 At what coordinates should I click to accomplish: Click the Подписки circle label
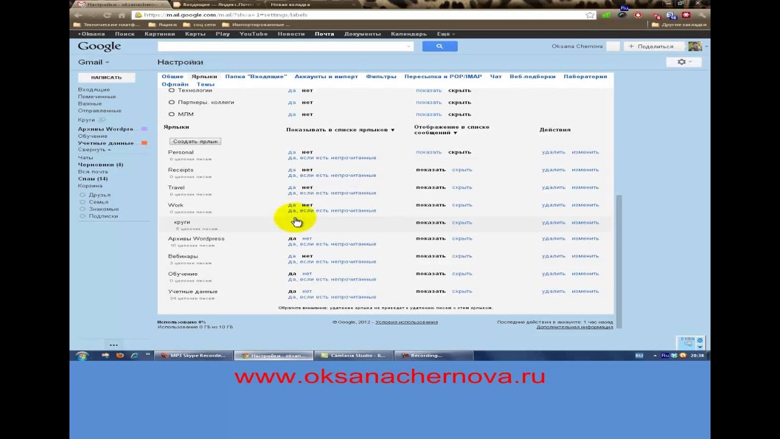coord(103,216)
